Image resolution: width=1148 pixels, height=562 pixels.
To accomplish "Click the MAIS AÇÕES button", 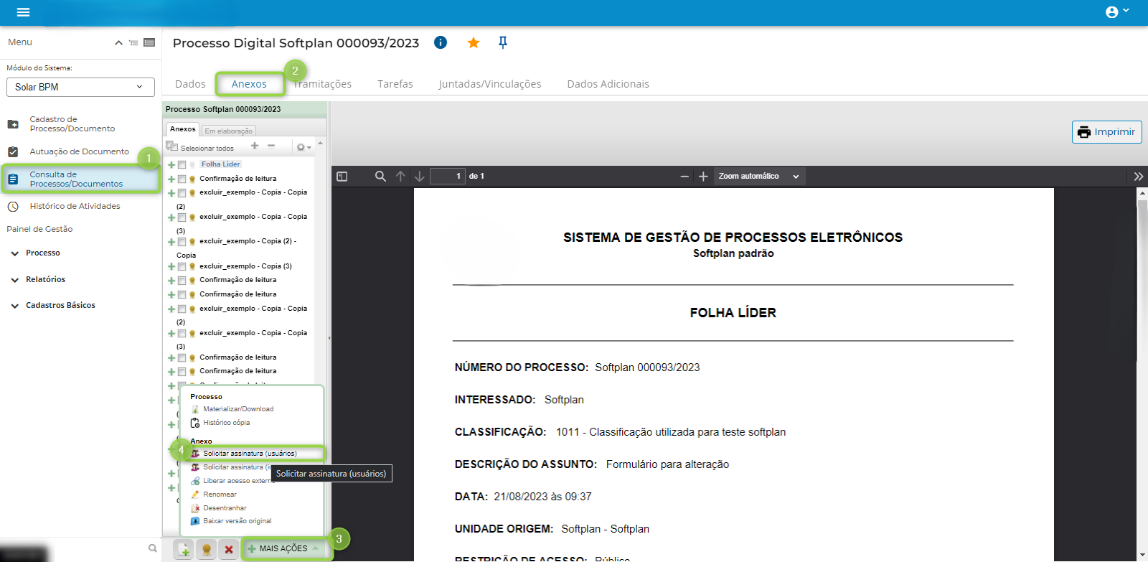I will click(x=284, y=548).
